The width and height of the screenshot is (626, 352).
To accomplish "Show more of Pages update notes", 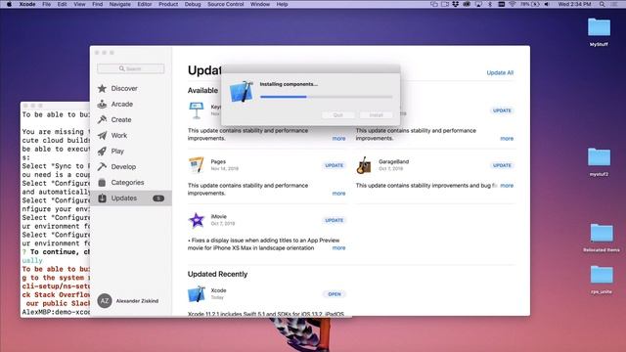I will [339, 194].
